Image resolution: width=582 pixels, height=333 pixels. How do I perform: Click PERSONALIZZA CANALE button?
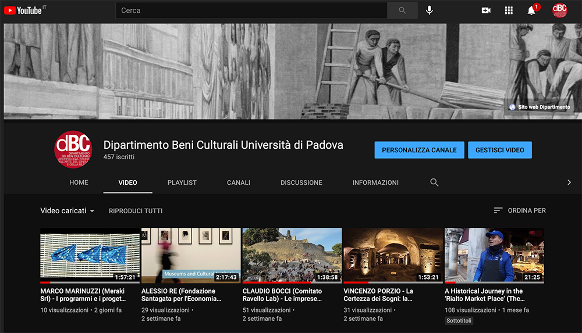pos(420,150)
